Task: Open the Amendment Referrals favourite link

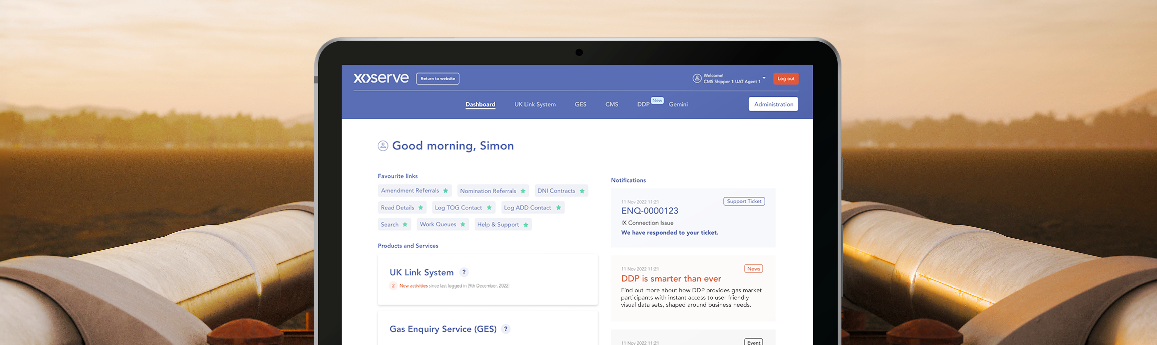Action: [410, 191]
